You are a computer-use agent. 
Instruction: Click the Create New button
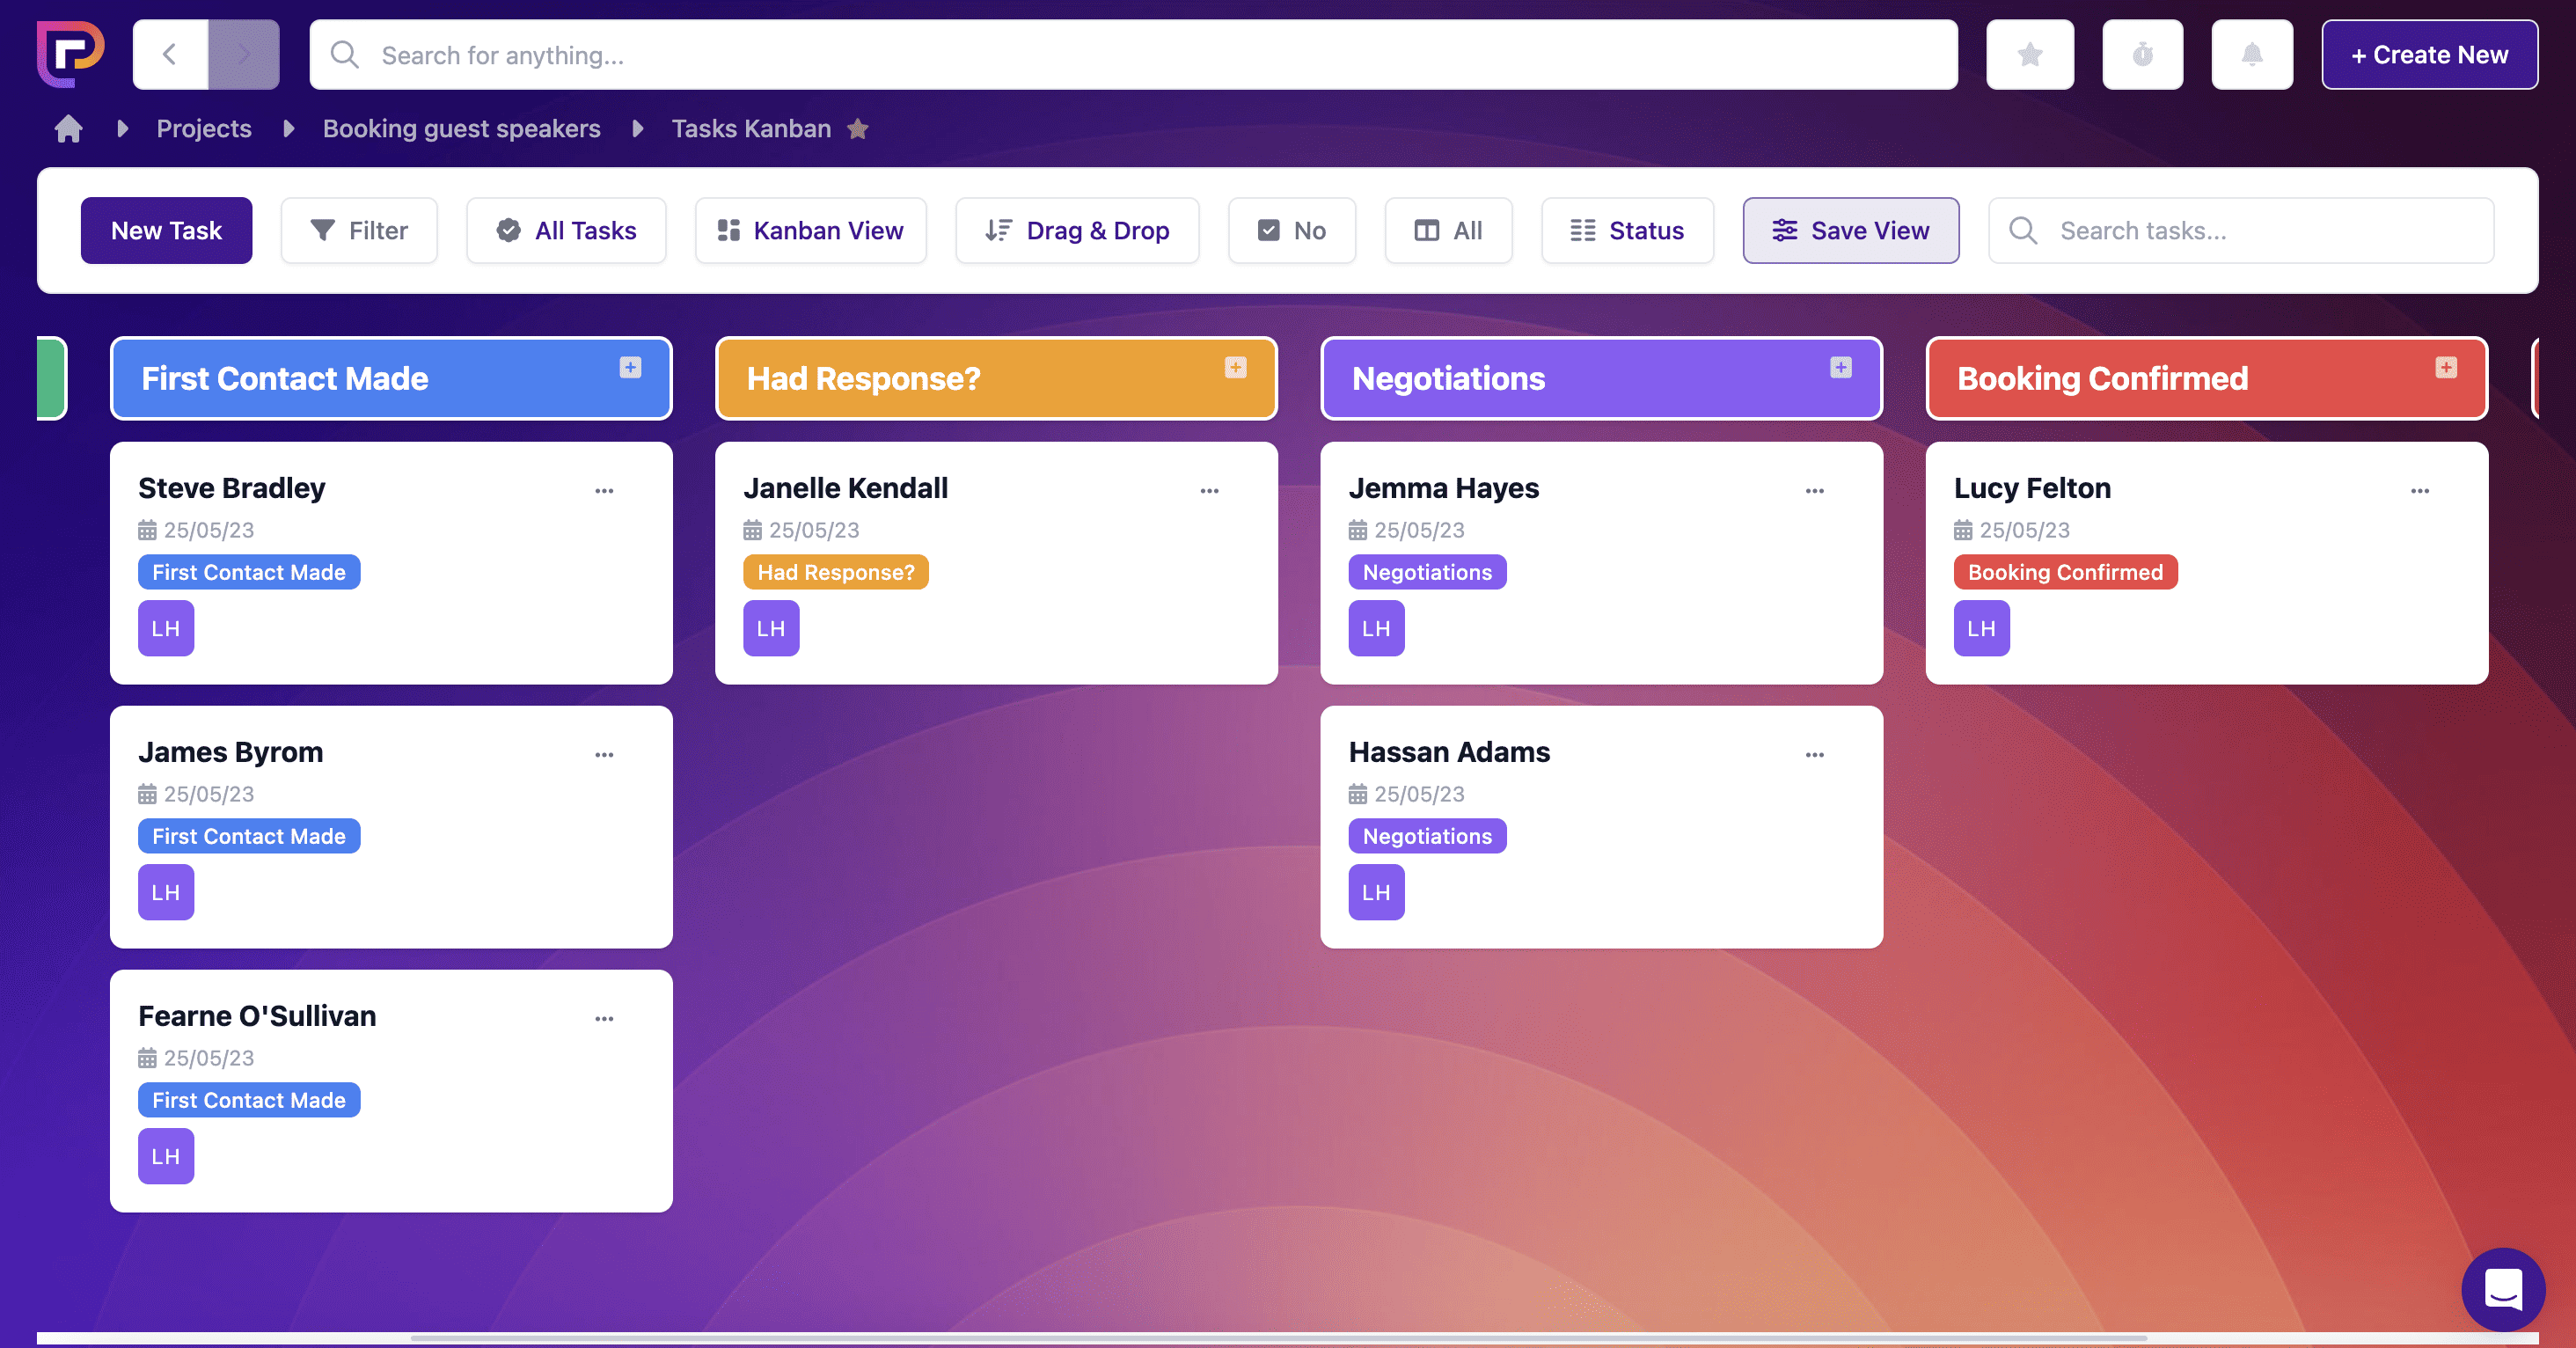click(x=2429, y=55)
